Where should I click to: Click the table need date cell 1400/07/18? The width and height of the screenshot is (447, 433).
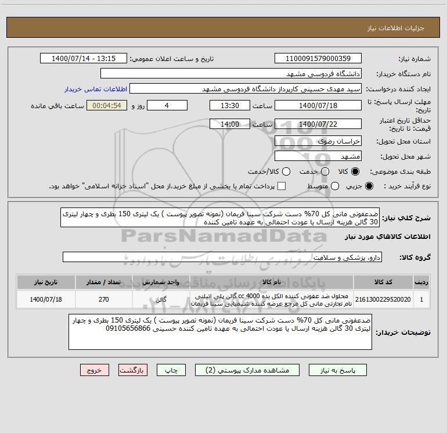(x=46, y=299)
